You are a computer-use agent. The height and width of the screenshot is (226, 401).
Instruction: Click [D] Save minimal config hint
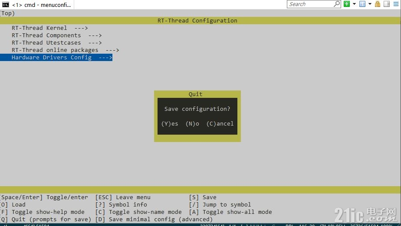click(x=154, y=220)
